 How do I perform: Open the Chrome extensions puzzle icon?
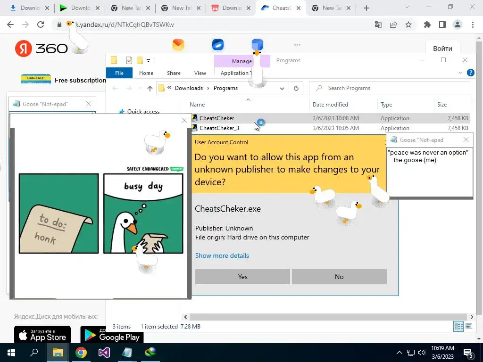point(427,25)
